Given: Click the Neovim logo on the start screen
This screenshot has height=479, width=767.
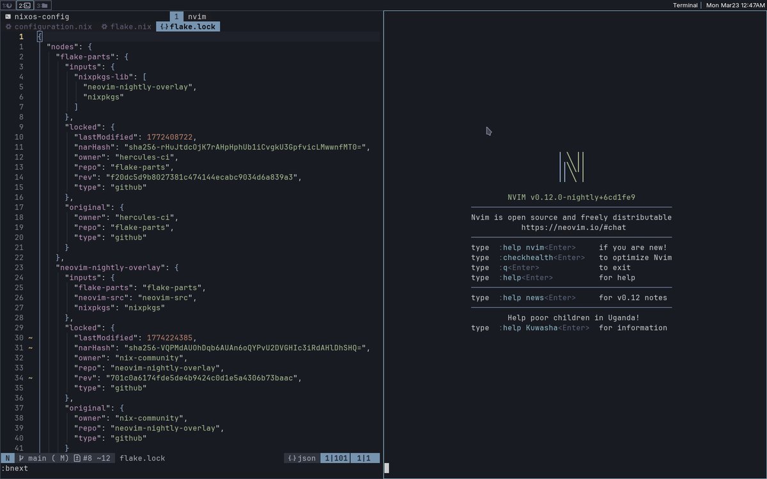Looking at the screenshot, I should pyautogui.click(x=571, y=167).
